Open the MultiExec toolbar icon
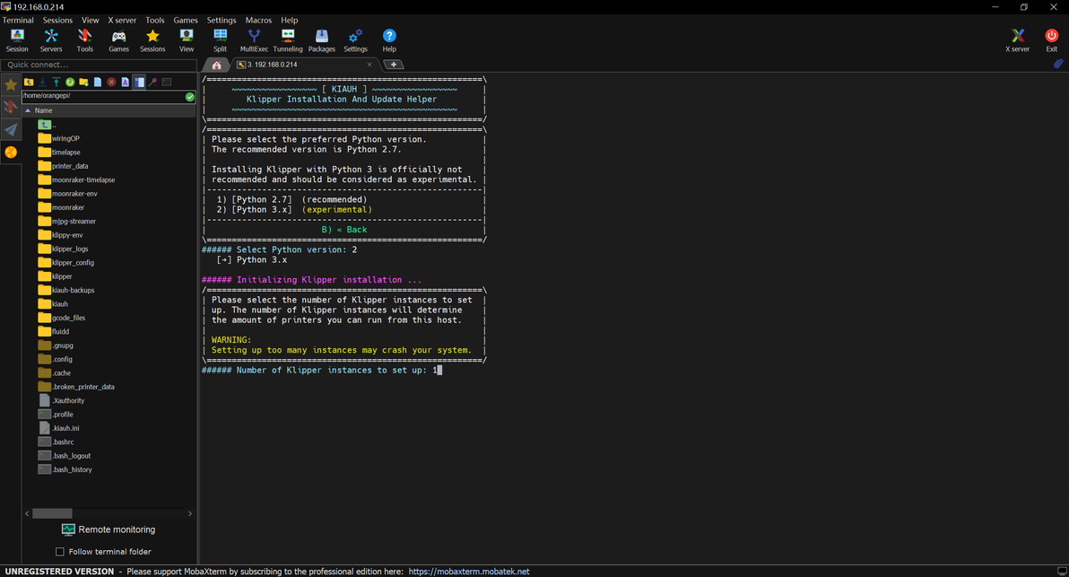 point(254,39)
